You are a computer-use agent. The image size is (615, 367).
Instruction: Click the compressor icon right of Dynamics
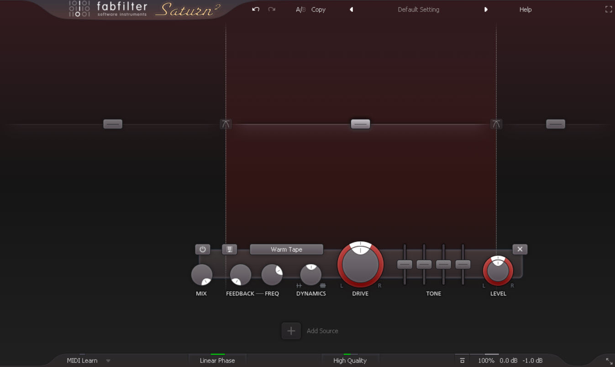pyautogui.click(x=323, y=286)
